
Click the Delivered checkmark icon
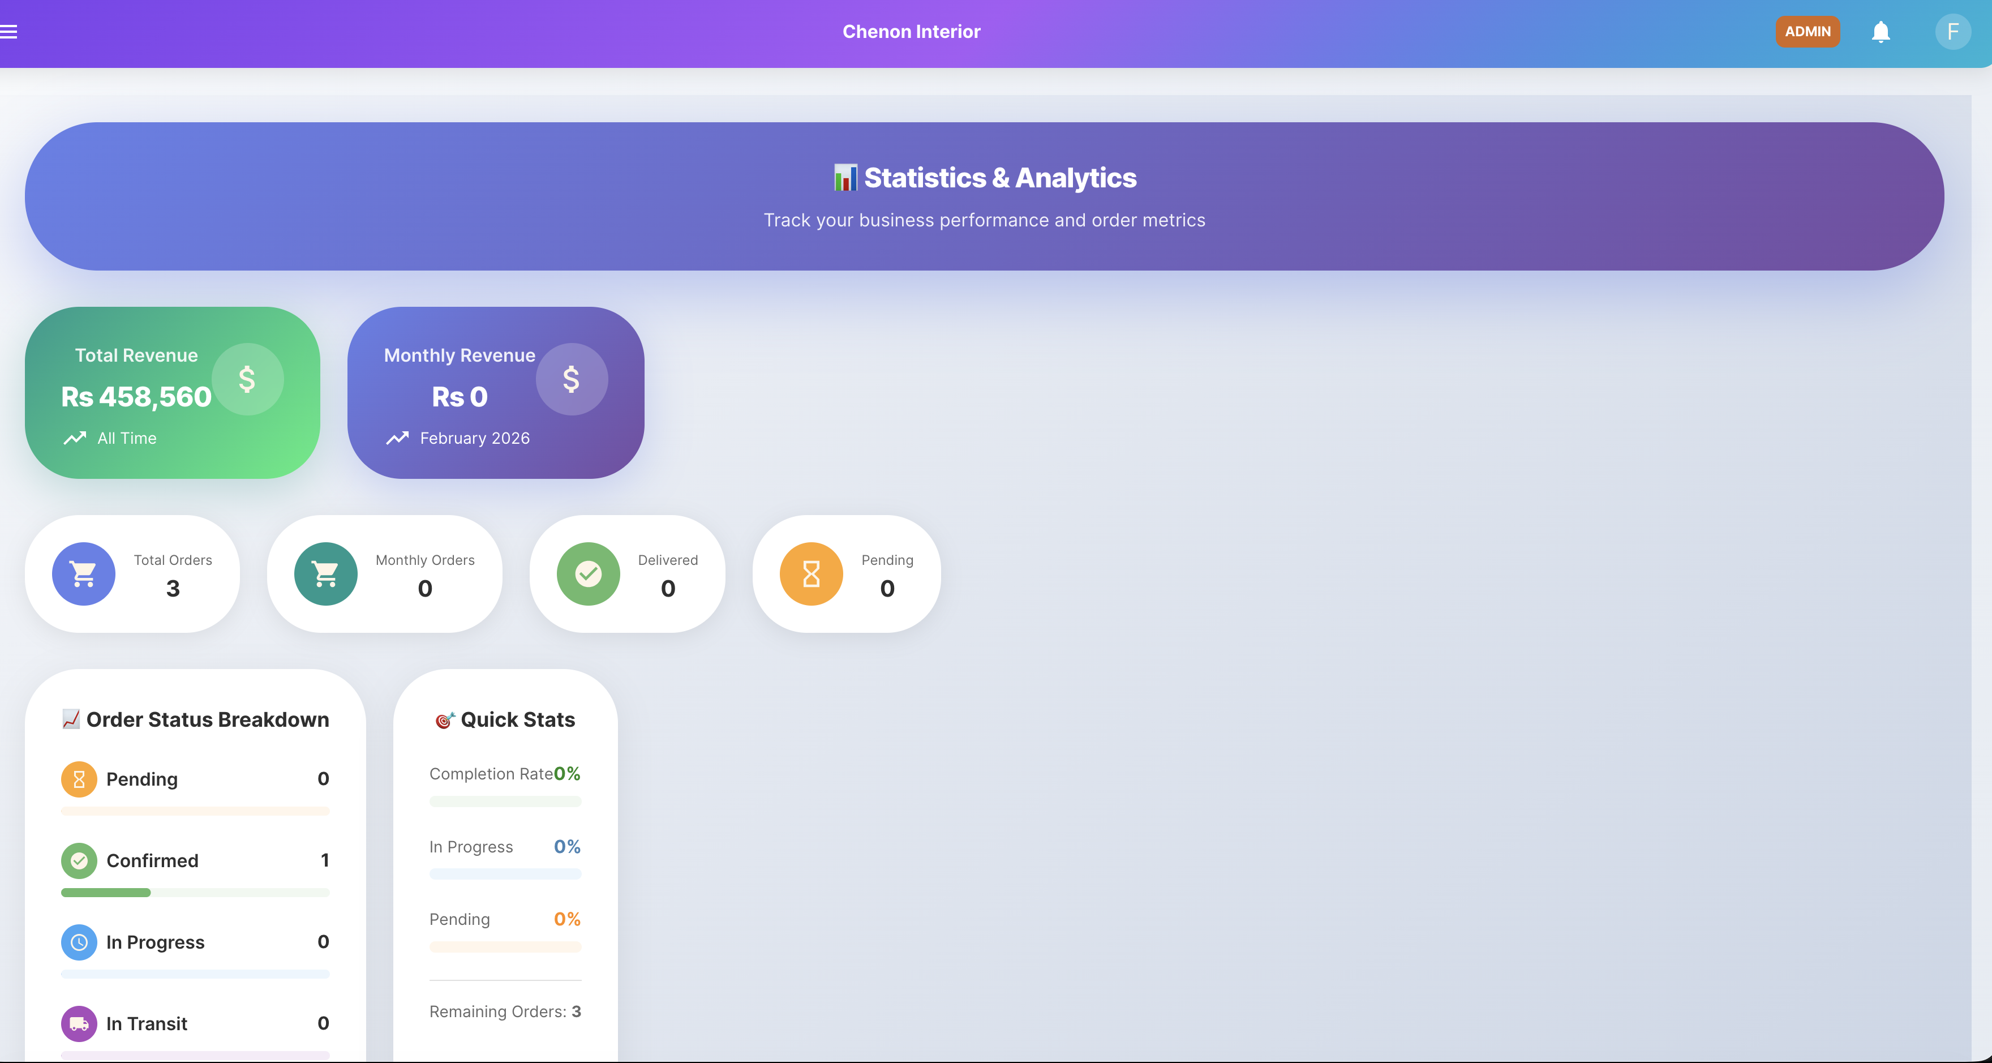[x=589, y=573]
